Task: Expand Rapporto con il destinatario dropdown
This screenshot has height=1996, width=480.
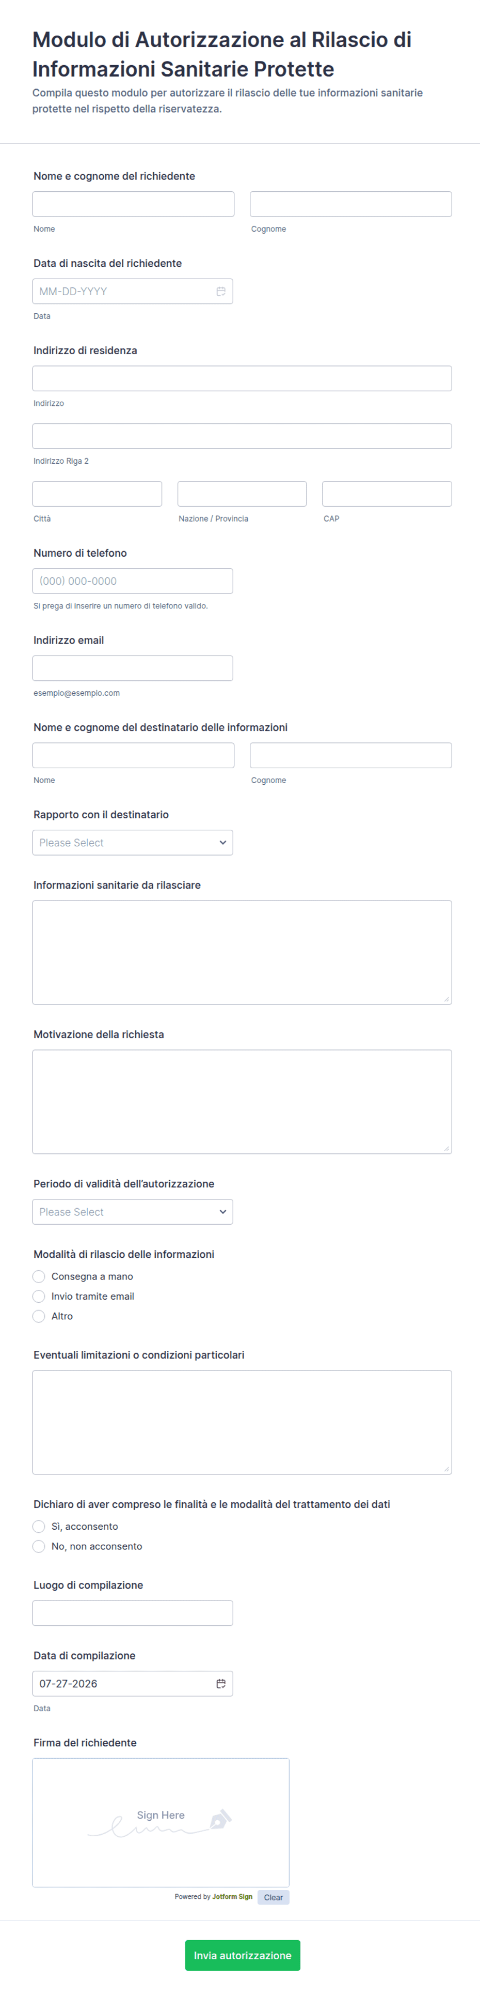Action: click(x=132, y=842)
